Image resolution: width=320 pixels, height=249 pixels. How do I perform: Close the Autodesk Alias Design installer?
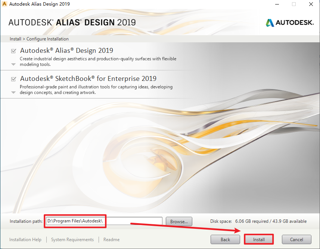(311, 4)
